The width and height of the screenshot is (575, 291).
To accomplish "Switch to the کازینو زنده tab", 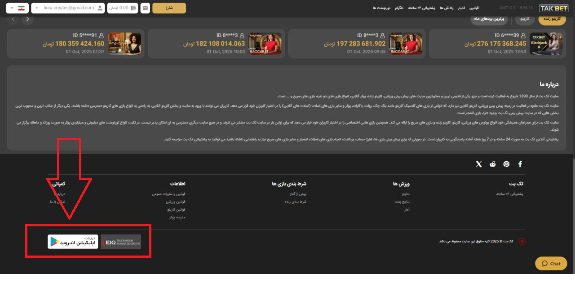I will (552, 19).
